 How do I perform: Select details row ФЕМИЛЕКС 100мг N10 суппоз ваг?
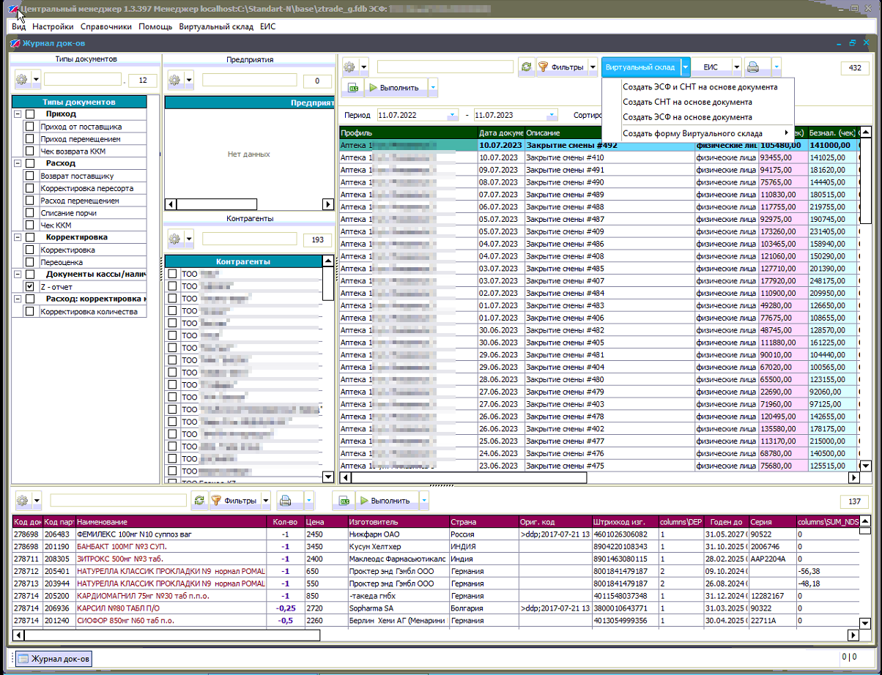click(435, 534)
